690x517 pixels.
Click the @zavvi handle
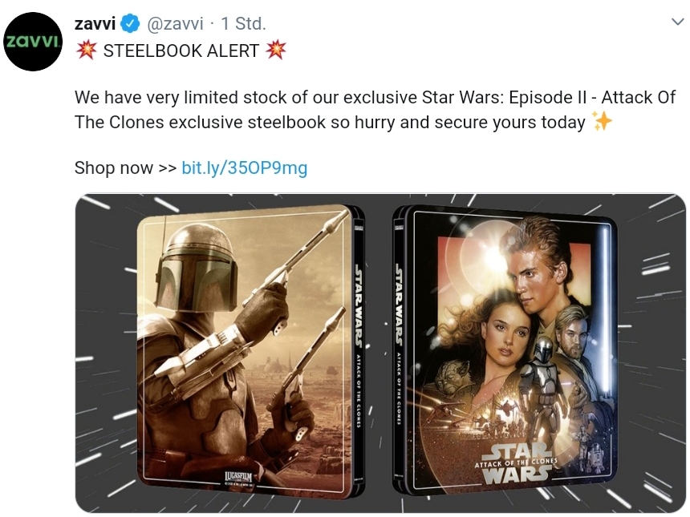(174, 24)
